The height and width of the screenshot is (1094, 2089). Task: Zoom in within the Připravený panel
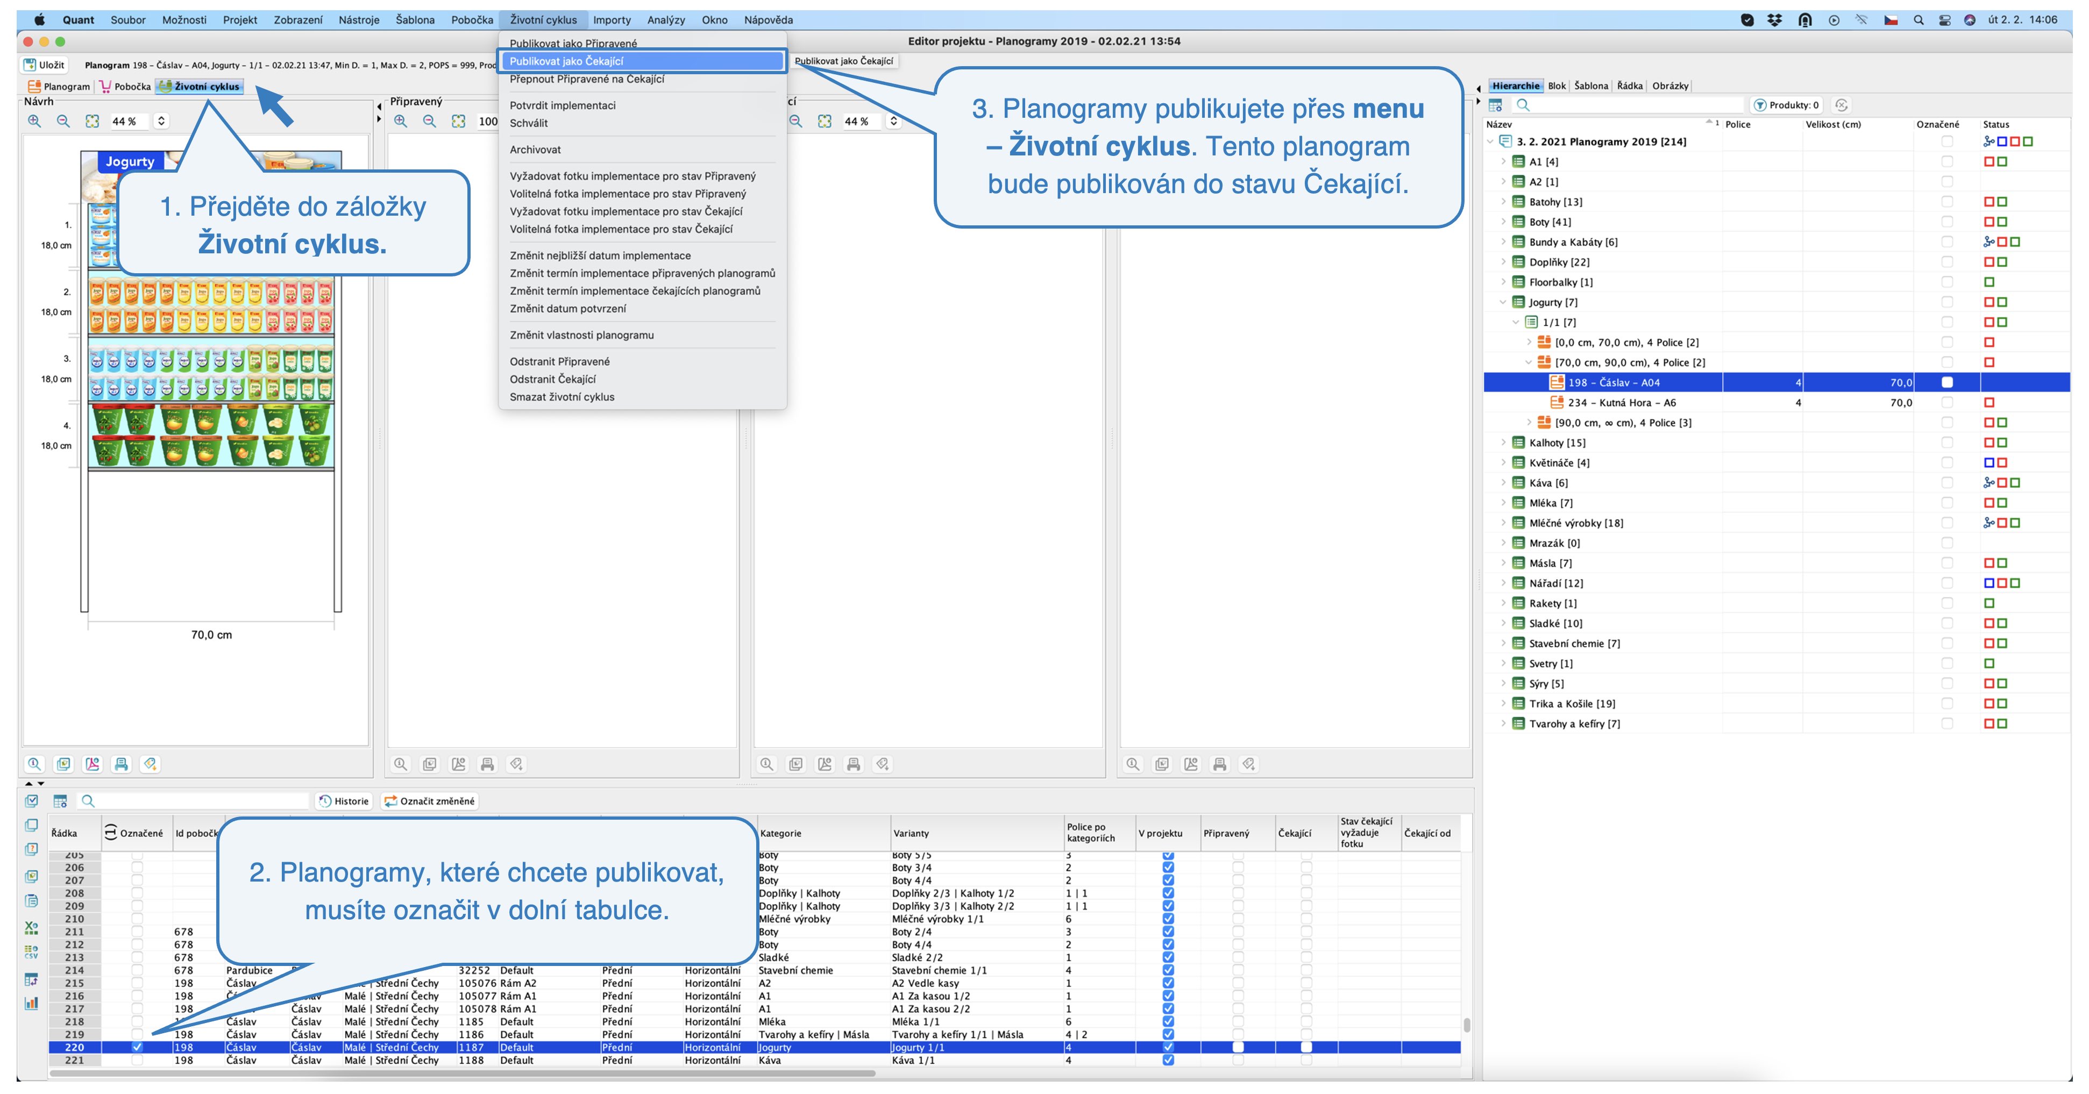click(401, 121)
